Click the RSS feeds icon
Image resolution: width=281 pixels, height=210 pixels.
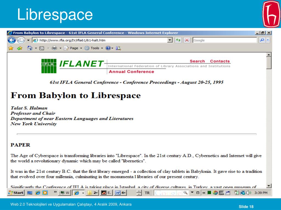click(42, 48)
